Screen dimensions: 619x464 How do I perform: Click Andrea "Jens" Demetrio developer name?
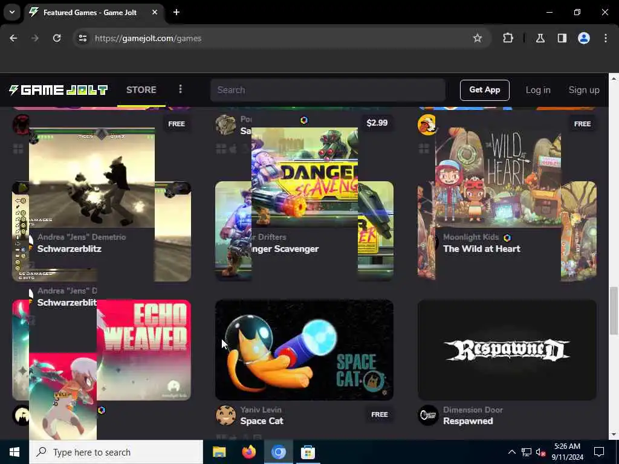pos(82,237)
